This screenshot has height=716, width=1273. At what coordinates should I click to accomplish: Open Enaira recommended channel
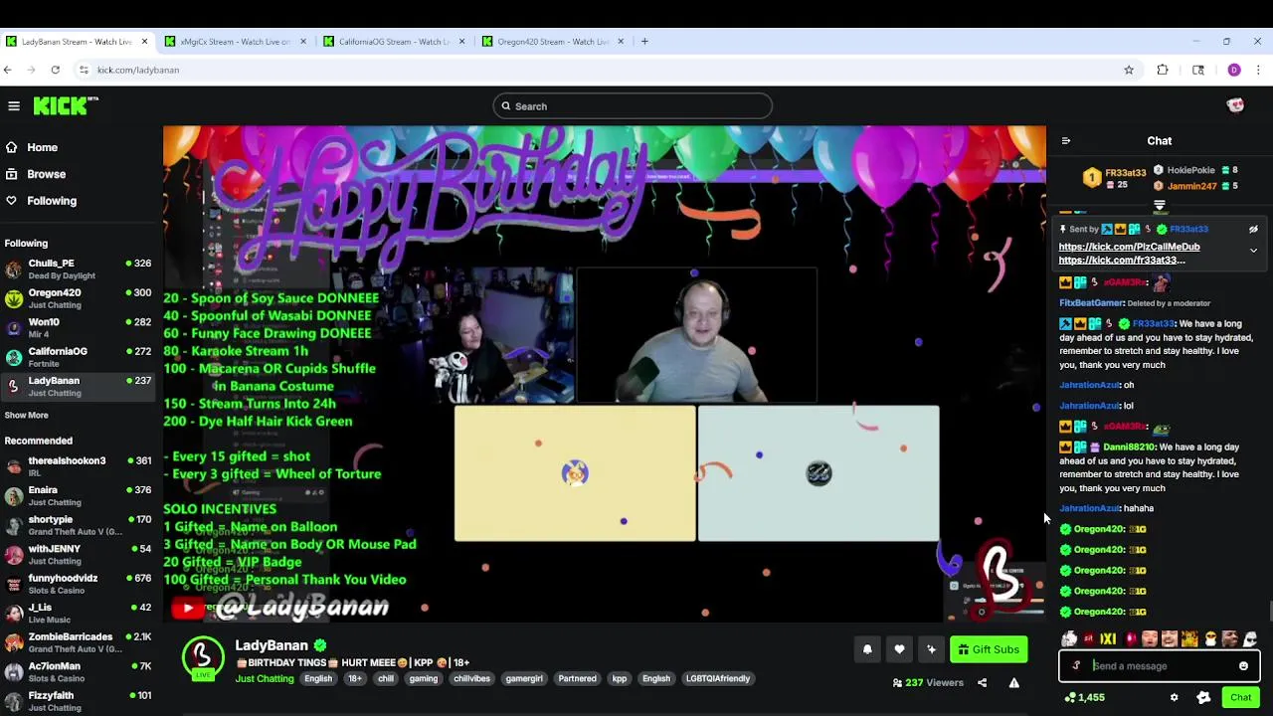[78, 495]
